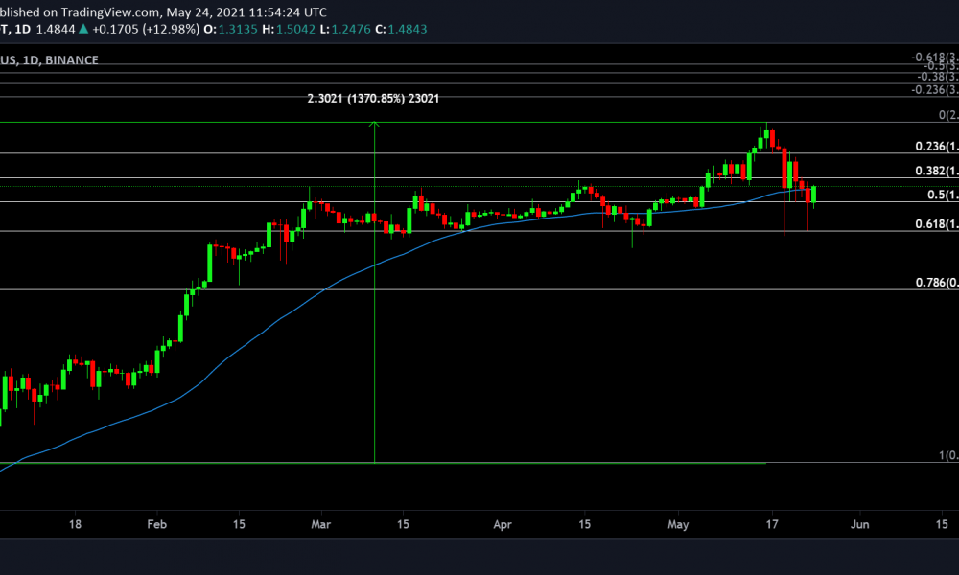Click the 'Mar' label on the time axis
959x575 pixels.
click(x=320, y=524)
